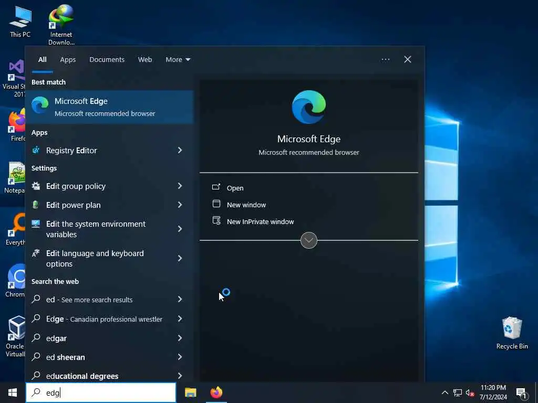Open File Explorer from the taskbar
Image resolution: width=538 pixels, height=403 pixels.
click(x=190, y=393)
